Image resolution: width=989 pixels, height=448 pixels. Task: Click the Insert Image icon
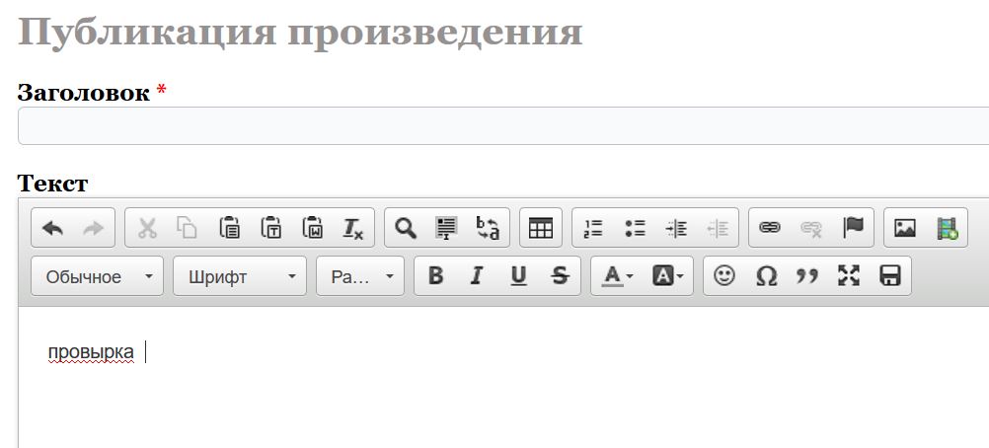tap(905, 228)
